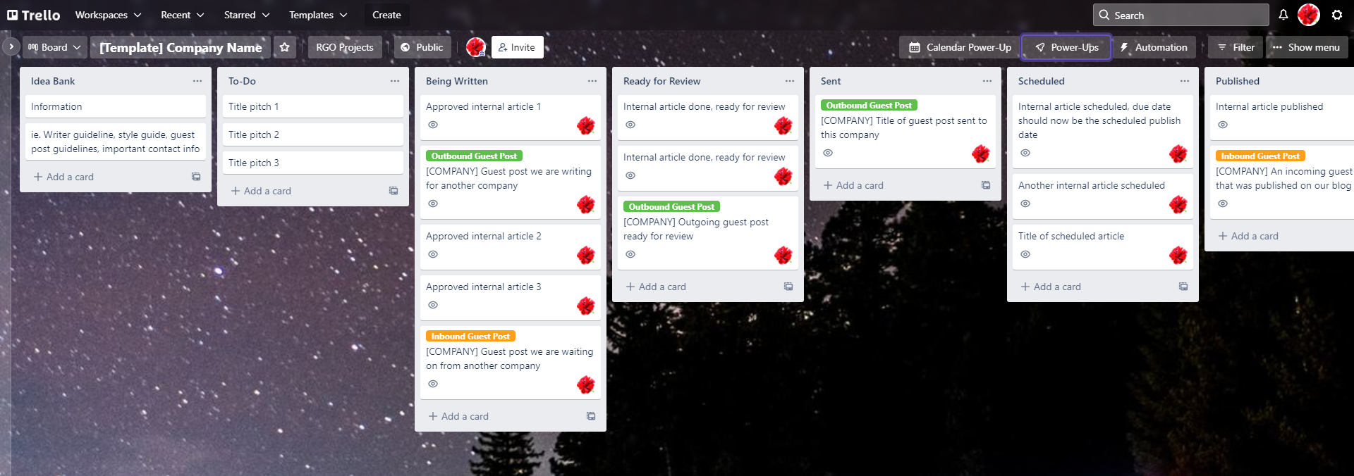1354x476 pixels.
Task: Toggle watch eye on Title of scheduled article
Action: coord(1025,254)
